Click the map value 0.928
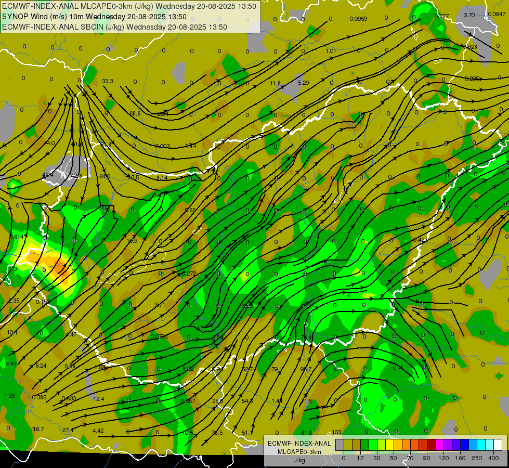This screenshot has height=468, width=509. point(470,47)
